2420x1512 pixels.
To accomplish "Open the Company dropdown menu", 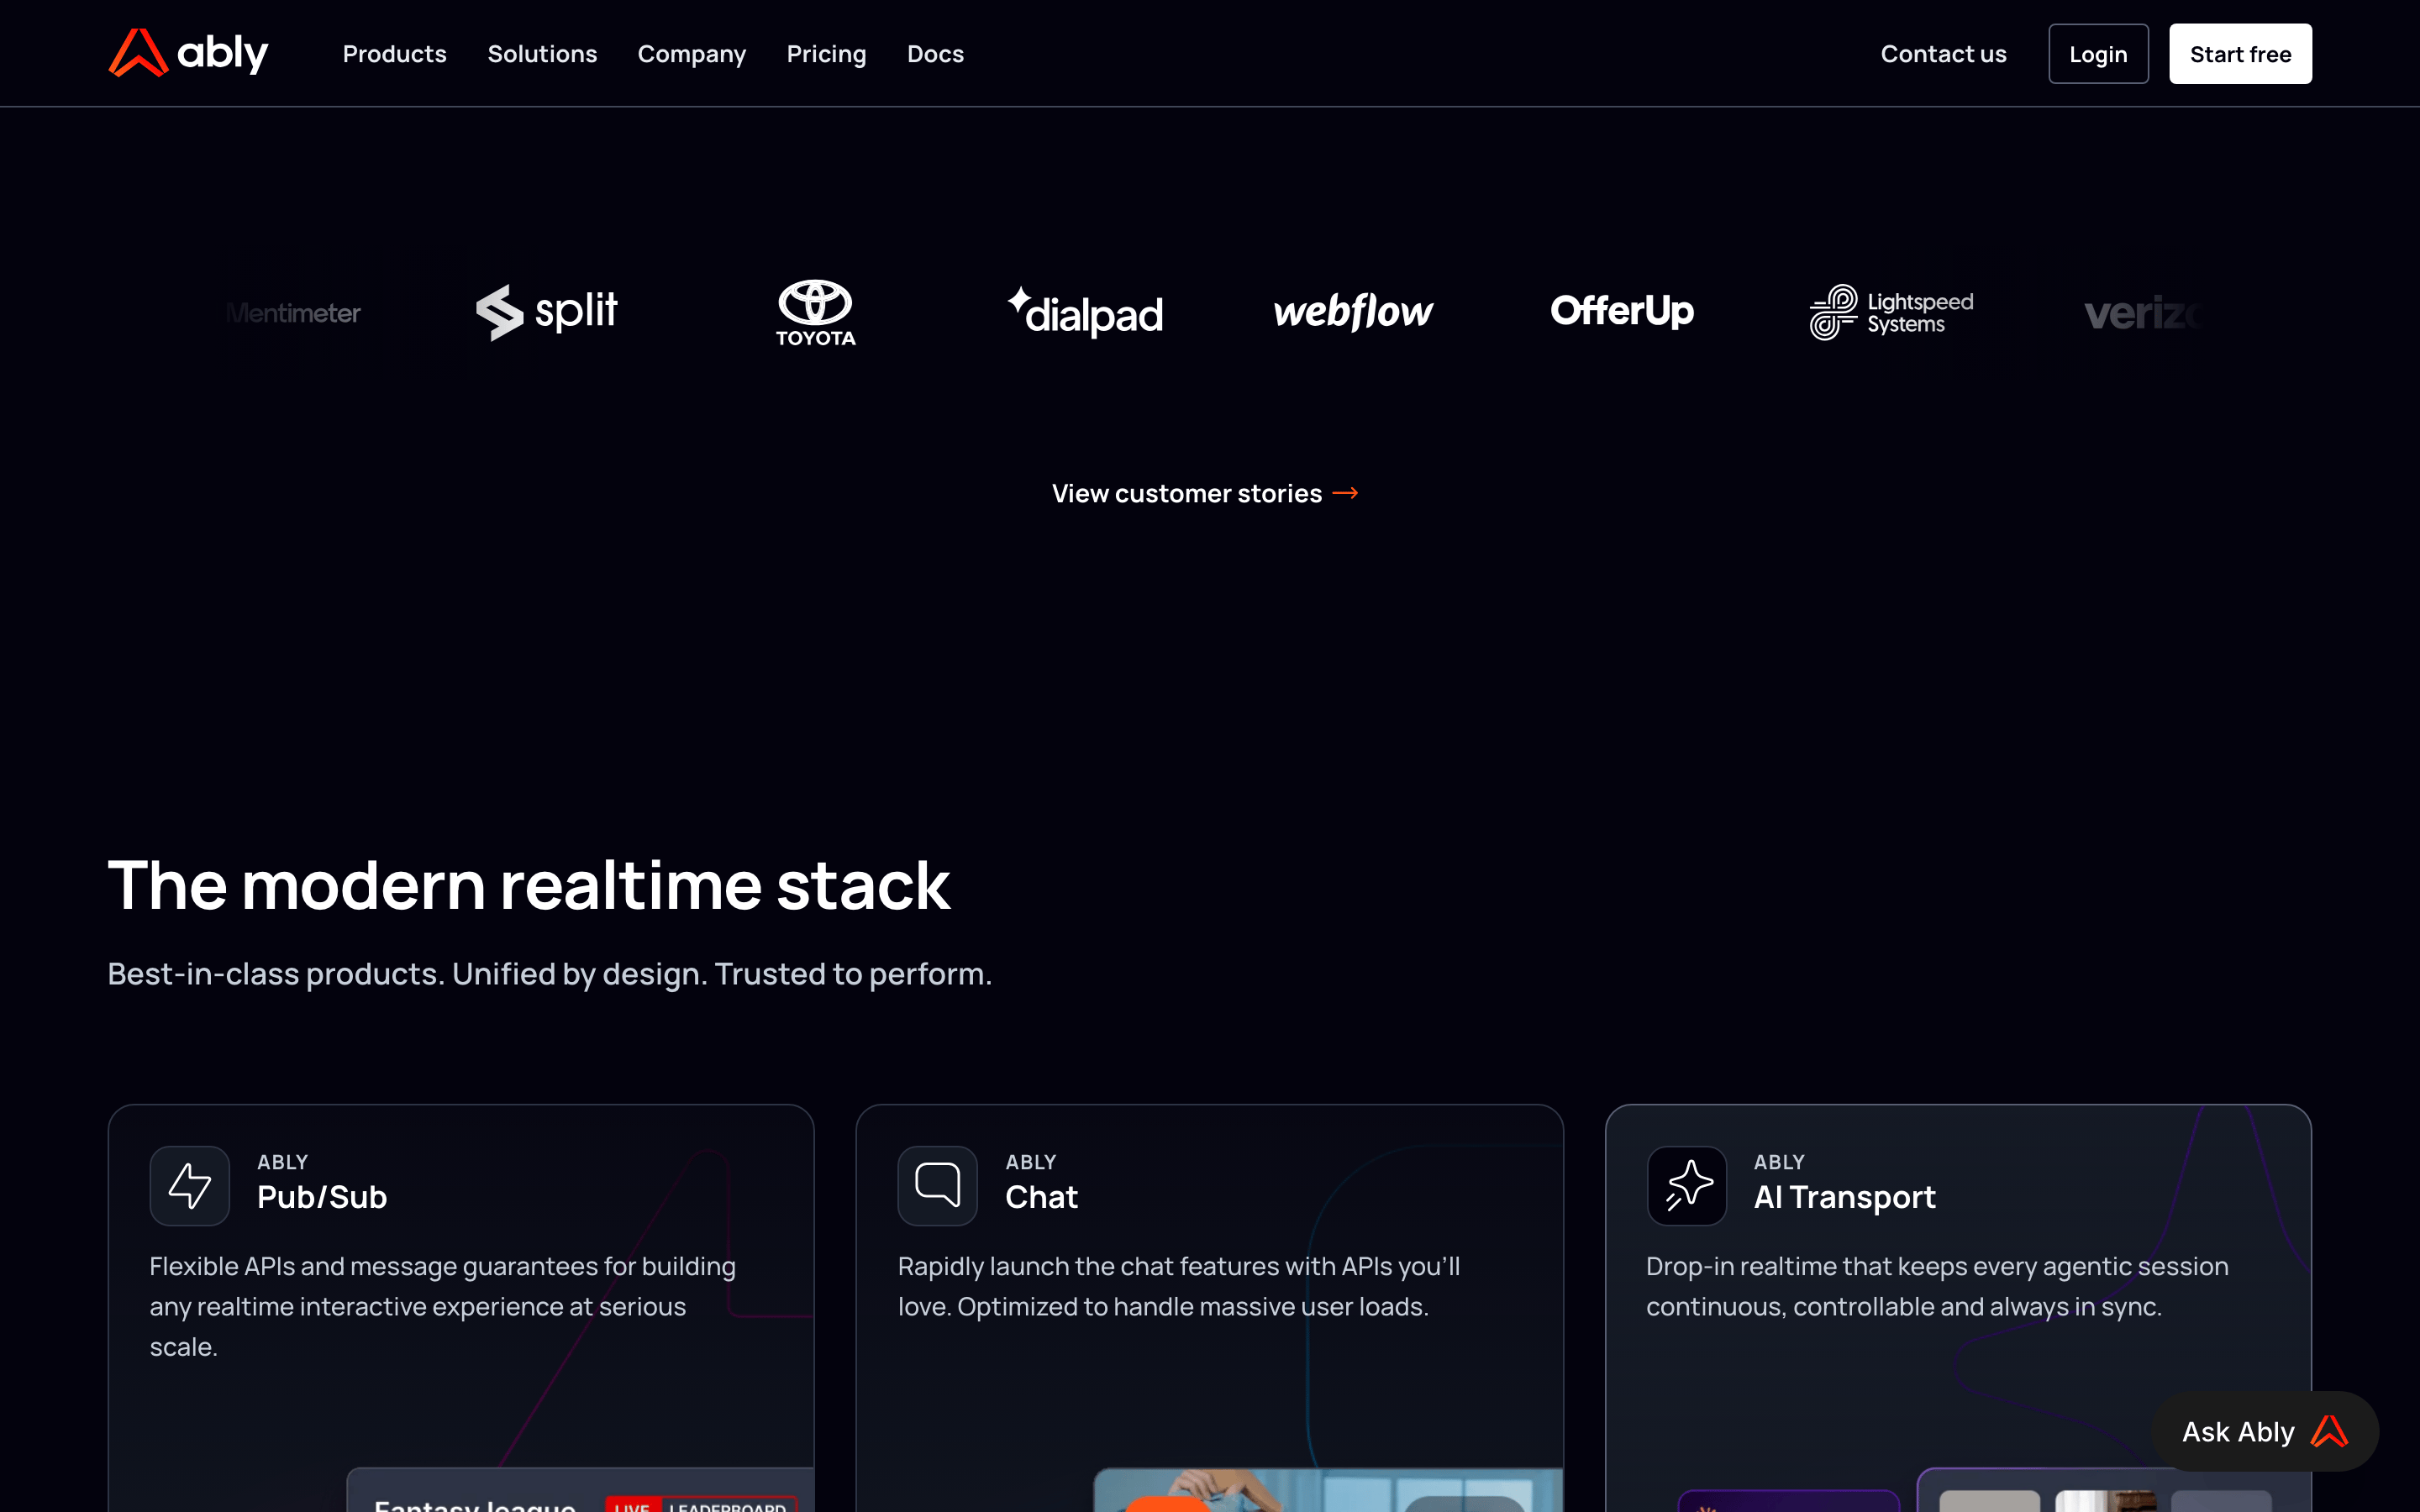I will pos(692,54).
